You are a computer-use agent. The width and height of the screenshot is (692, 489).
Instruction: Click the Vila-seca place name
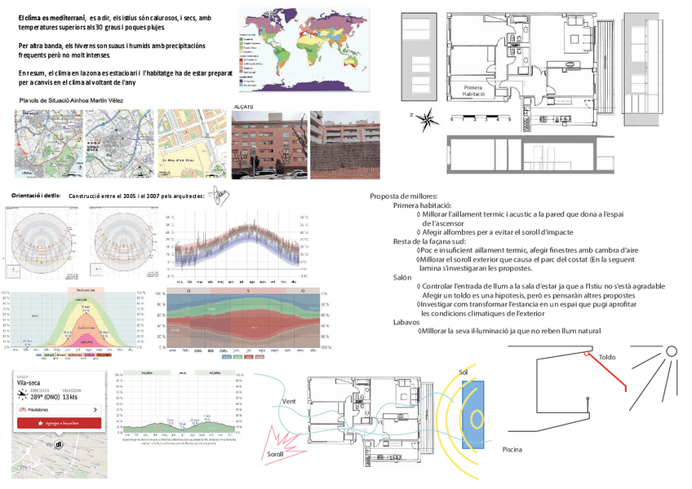click(29, 383)
